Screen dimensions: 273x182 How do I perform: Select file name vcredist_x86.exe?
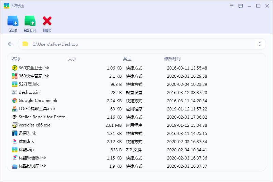point(35,125)
